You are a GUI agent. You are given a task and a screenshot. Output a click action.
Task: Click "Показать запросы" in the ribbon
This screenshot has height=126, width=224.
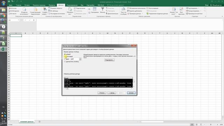pyautogui.click(x=55, y=8)
